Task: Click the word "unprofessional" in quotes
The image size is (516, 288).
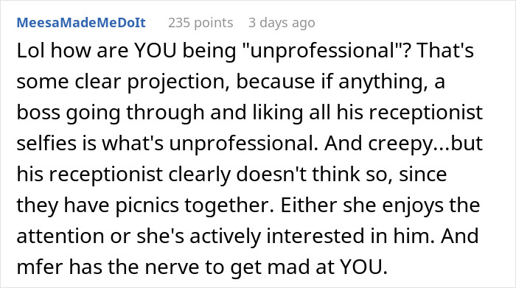Action: pyautogui.click(x=322, y=51)
